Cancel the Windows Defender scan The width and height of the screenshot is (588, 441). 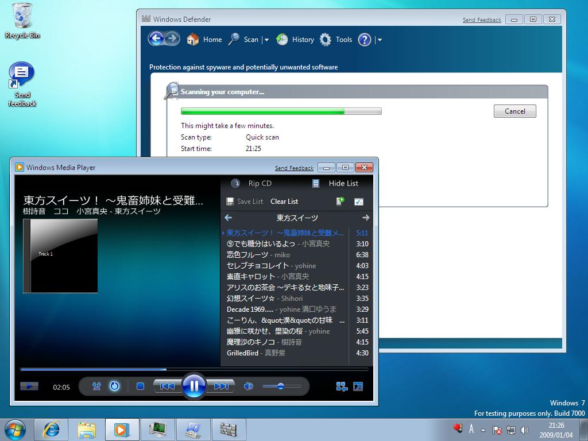[514, 111]
